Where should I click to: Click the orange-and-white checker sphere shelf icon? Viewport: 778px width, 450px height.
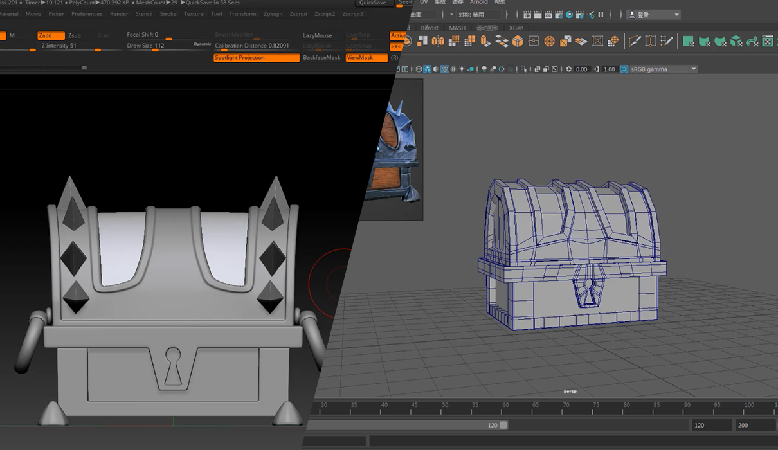[x=613, y=40]
